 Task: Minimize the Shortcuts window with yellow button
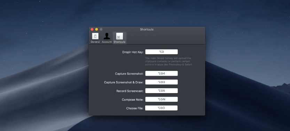tap(96, 29)
